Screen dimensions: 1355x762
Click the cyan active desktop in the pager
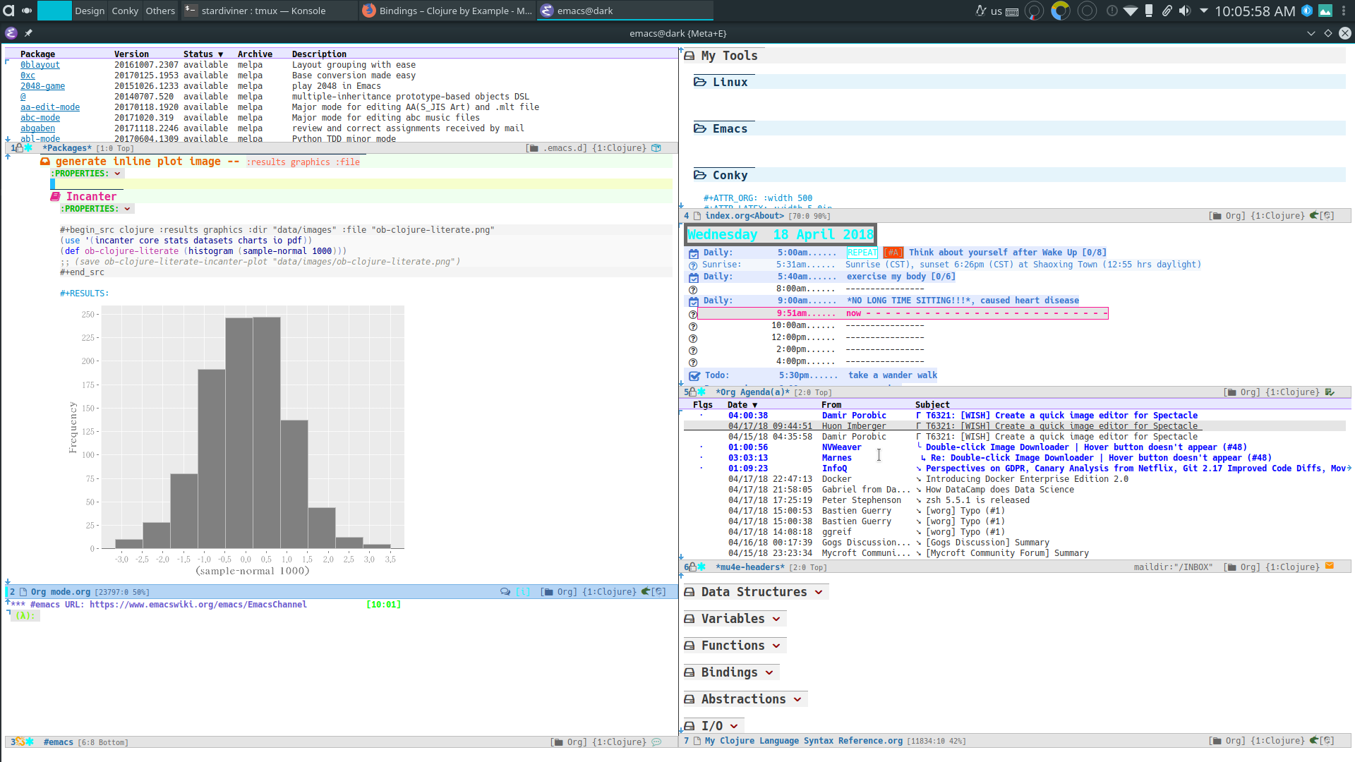pos(54,11)
